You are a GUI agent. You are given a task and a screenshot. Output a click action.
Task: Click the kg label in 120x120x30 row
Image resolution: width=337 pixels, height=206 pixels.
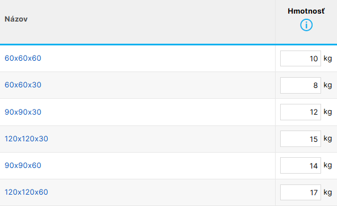328,138
